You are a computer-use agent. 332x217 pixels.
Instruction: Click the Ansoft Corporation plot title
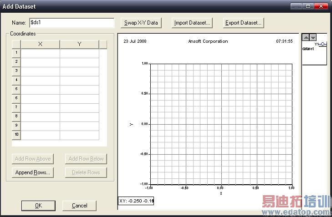tap(208, 41)
